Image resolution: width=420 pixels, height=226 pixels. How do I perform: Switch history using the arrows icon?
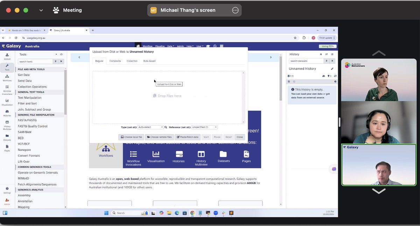point(327,54)
